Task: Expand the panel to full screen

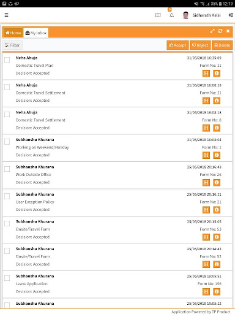Action: [212, 31]
